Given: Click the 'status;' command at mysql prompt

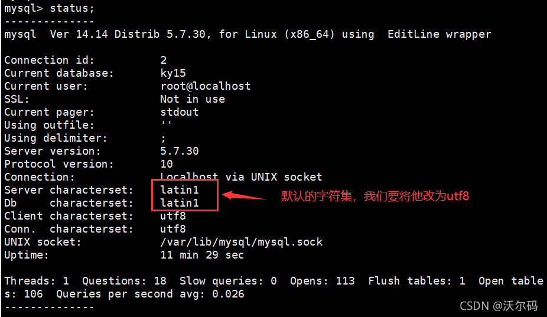Looking at the screenshot, I should pos(75,8).
